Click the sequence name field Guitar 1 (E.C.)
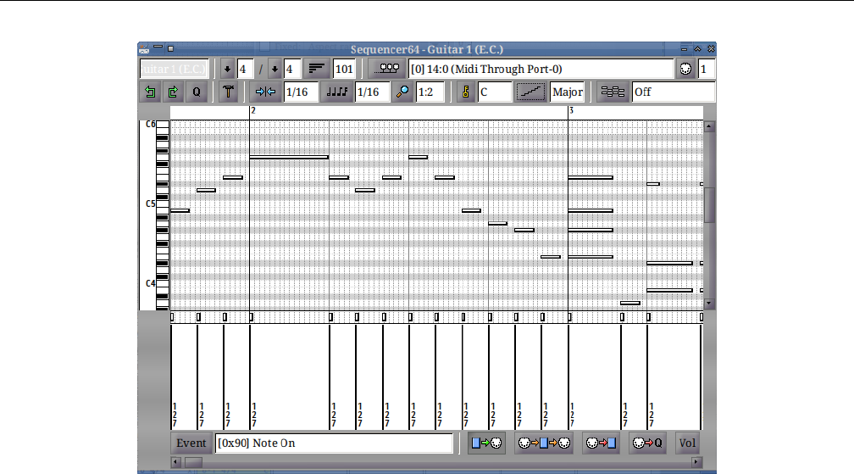The image size is (854, 474). 175,70
